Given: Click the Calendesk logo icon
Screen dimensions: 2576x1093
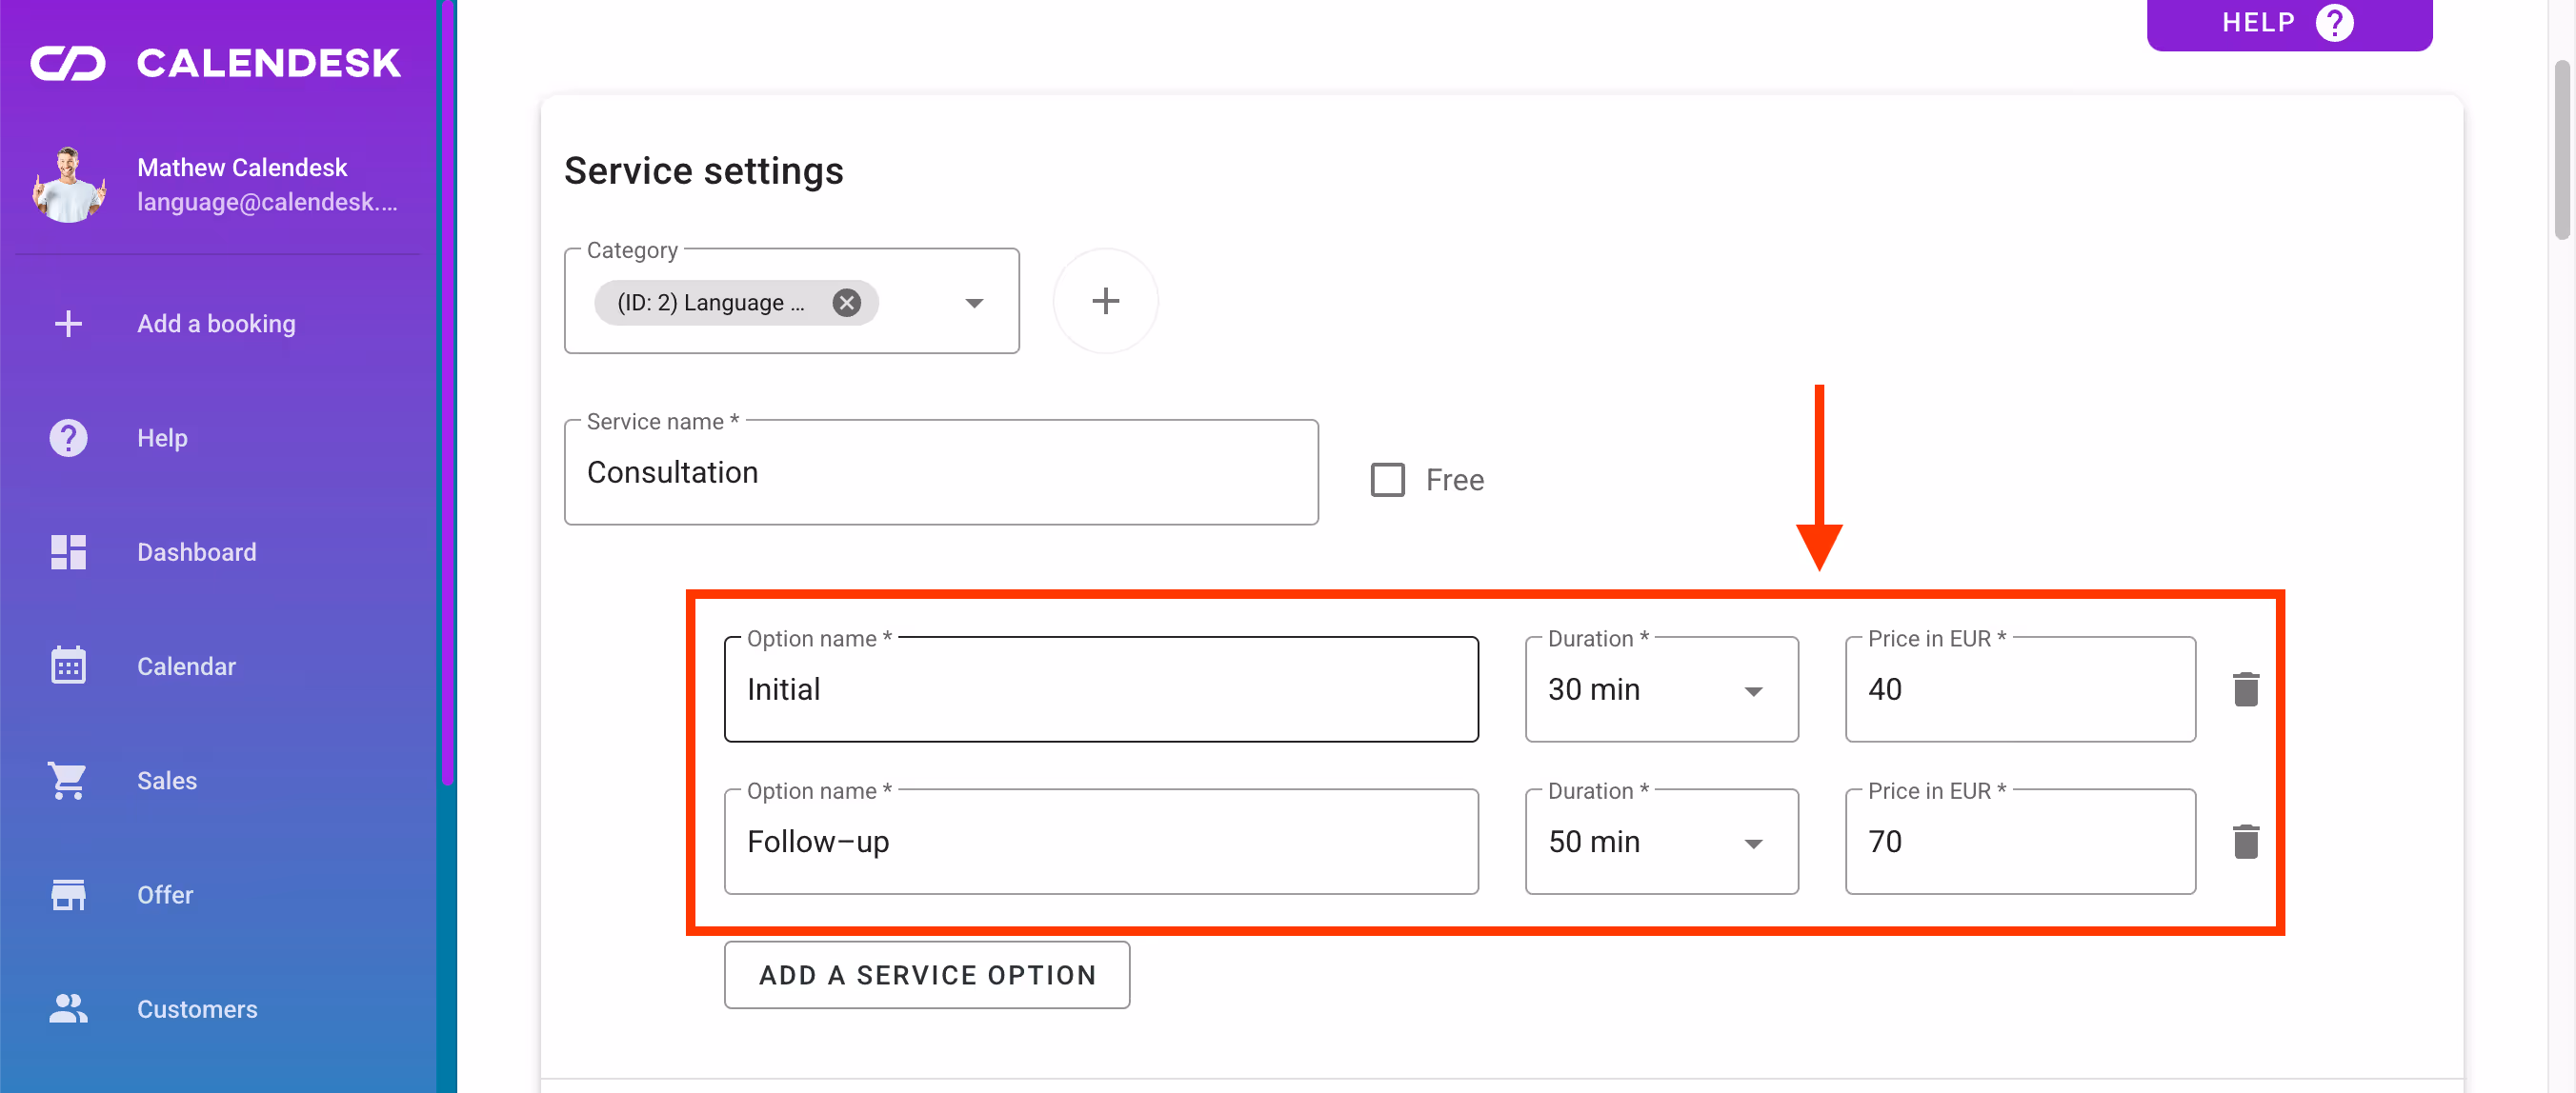Looking at the screenshot, I should tap(68, 63).
